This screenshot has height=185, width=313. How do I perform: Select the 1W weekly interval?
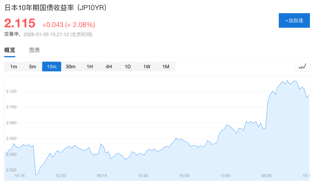pyautogui.click(x=147, y=66)
